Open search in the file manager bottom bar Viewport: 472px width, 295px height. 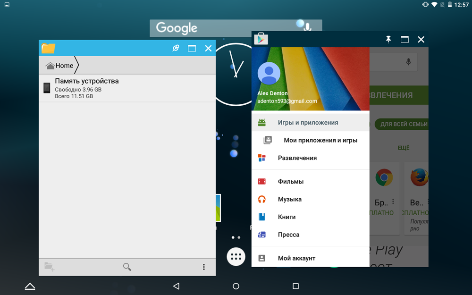127,267
